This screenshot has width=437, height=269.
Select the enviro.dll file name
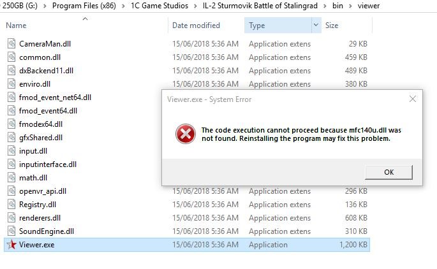(x=34, y=84)
